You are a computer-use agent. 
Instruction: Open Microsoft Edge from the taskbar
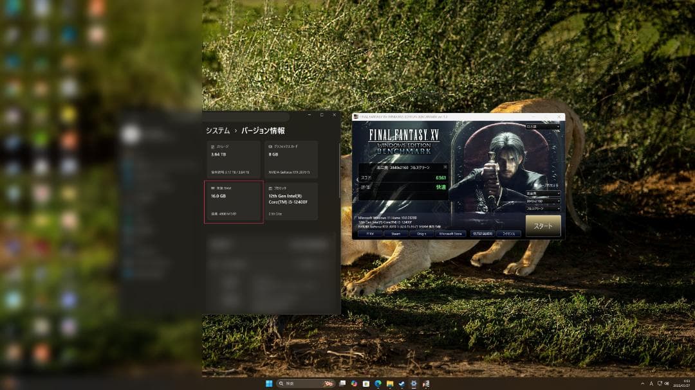[378, 384]
